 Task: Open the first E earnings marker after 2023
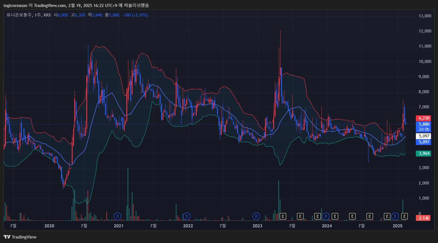(x=283, y=216)
